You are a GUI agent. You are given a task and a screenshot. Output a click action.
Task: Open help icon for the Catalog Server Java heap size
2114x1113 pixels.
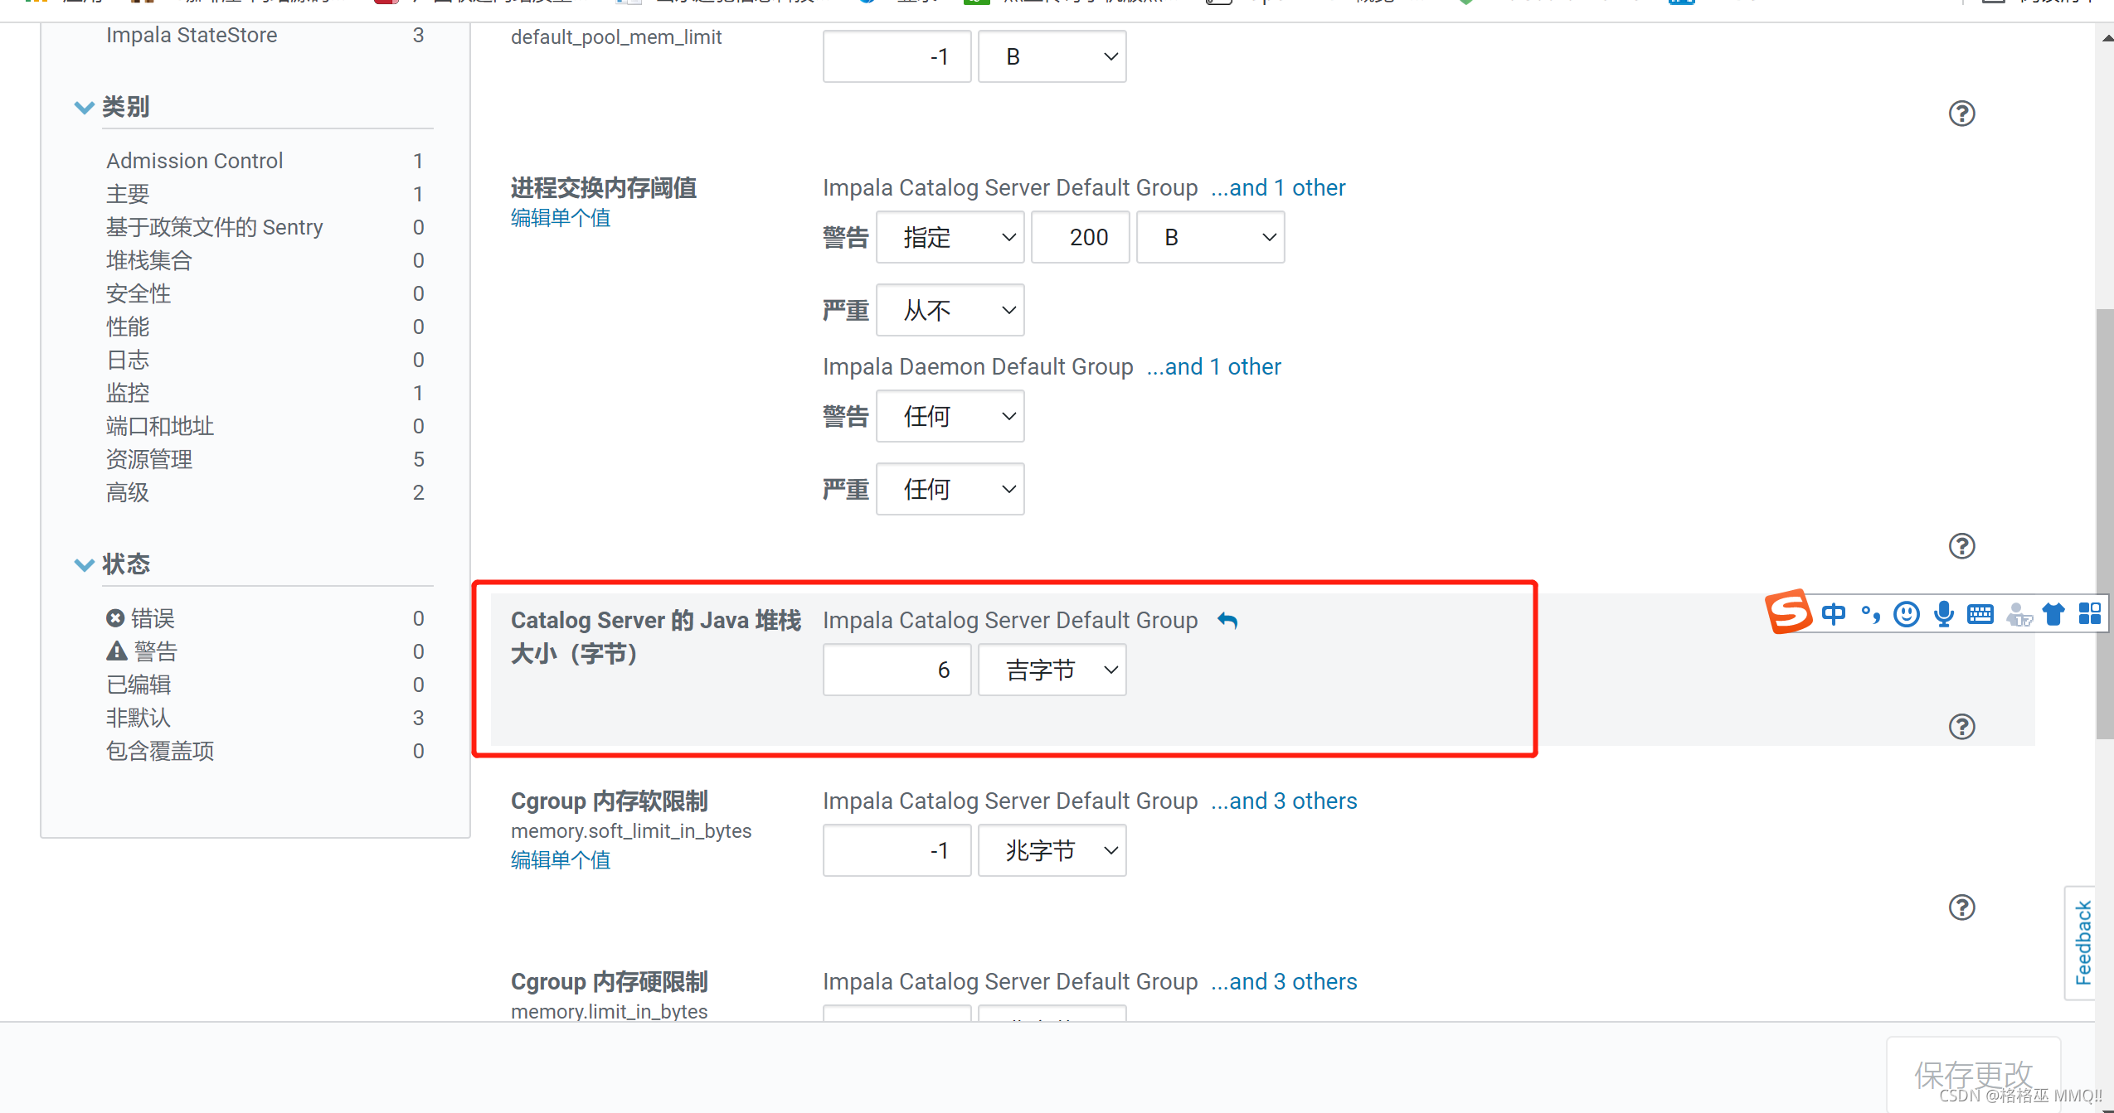point(1961,727)
